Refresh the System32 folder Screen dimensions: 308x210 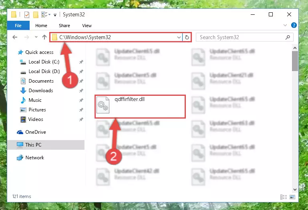(187, 37)
